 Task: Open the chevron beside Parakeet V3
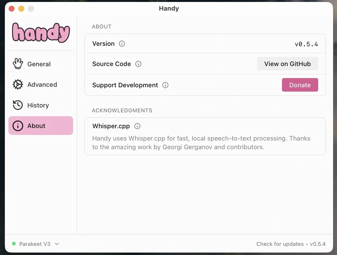coord(57,244)
